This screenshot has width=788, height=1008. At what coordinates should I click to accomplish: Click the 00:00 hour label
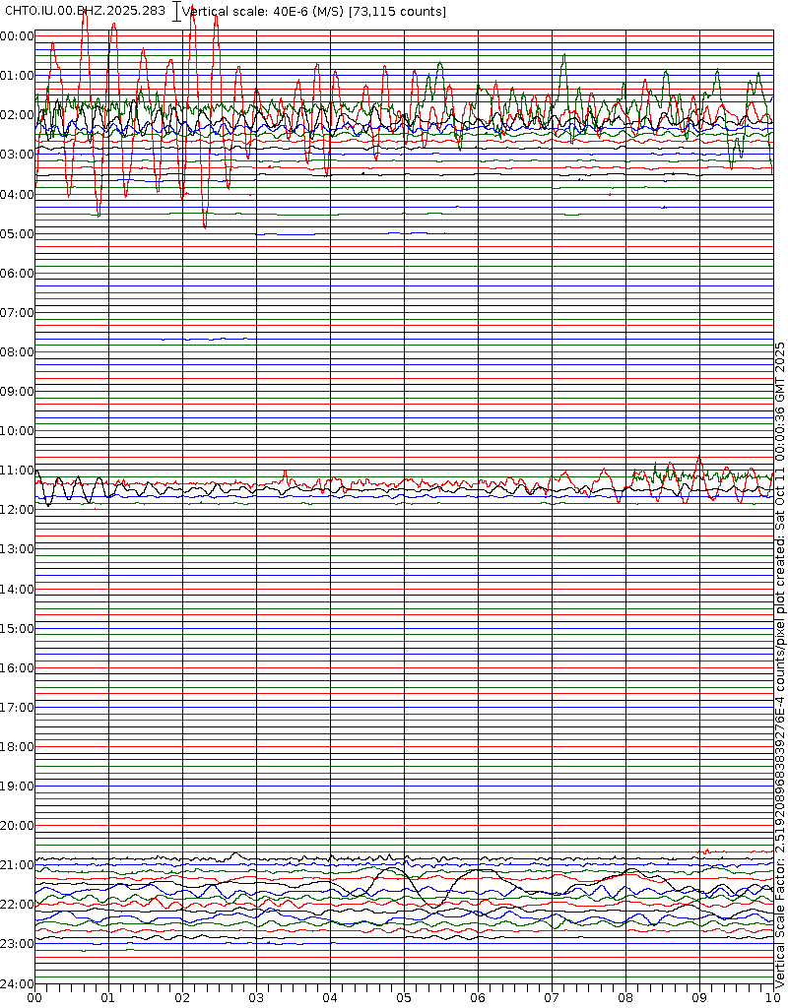(17, 36)
